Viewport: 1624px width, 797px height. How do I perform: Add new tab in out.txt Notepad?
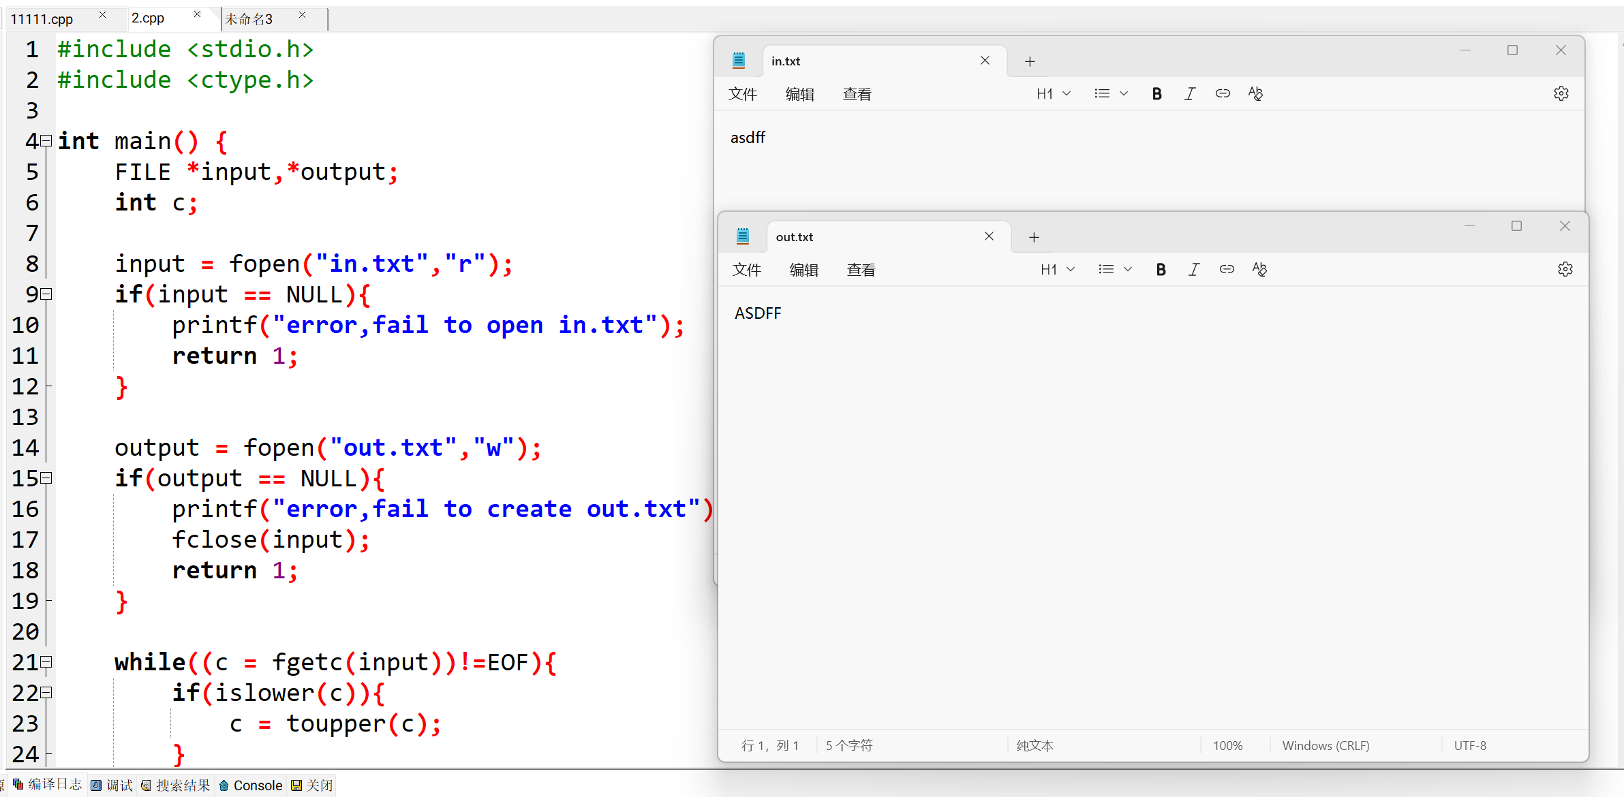tap(1034, 237)
